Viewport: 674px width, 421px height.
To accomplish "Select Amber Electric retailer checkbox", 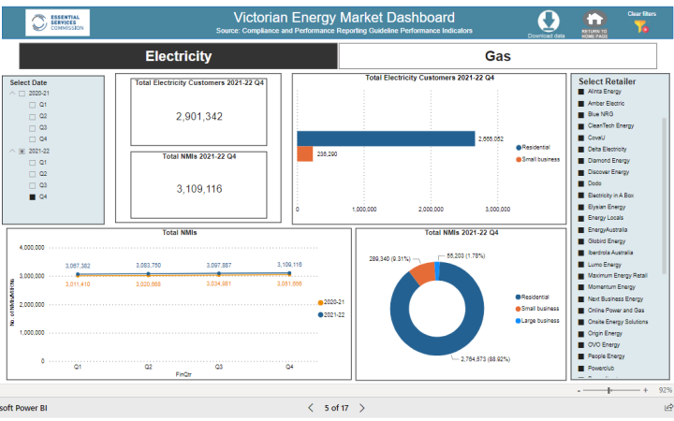I will point(581,104).
